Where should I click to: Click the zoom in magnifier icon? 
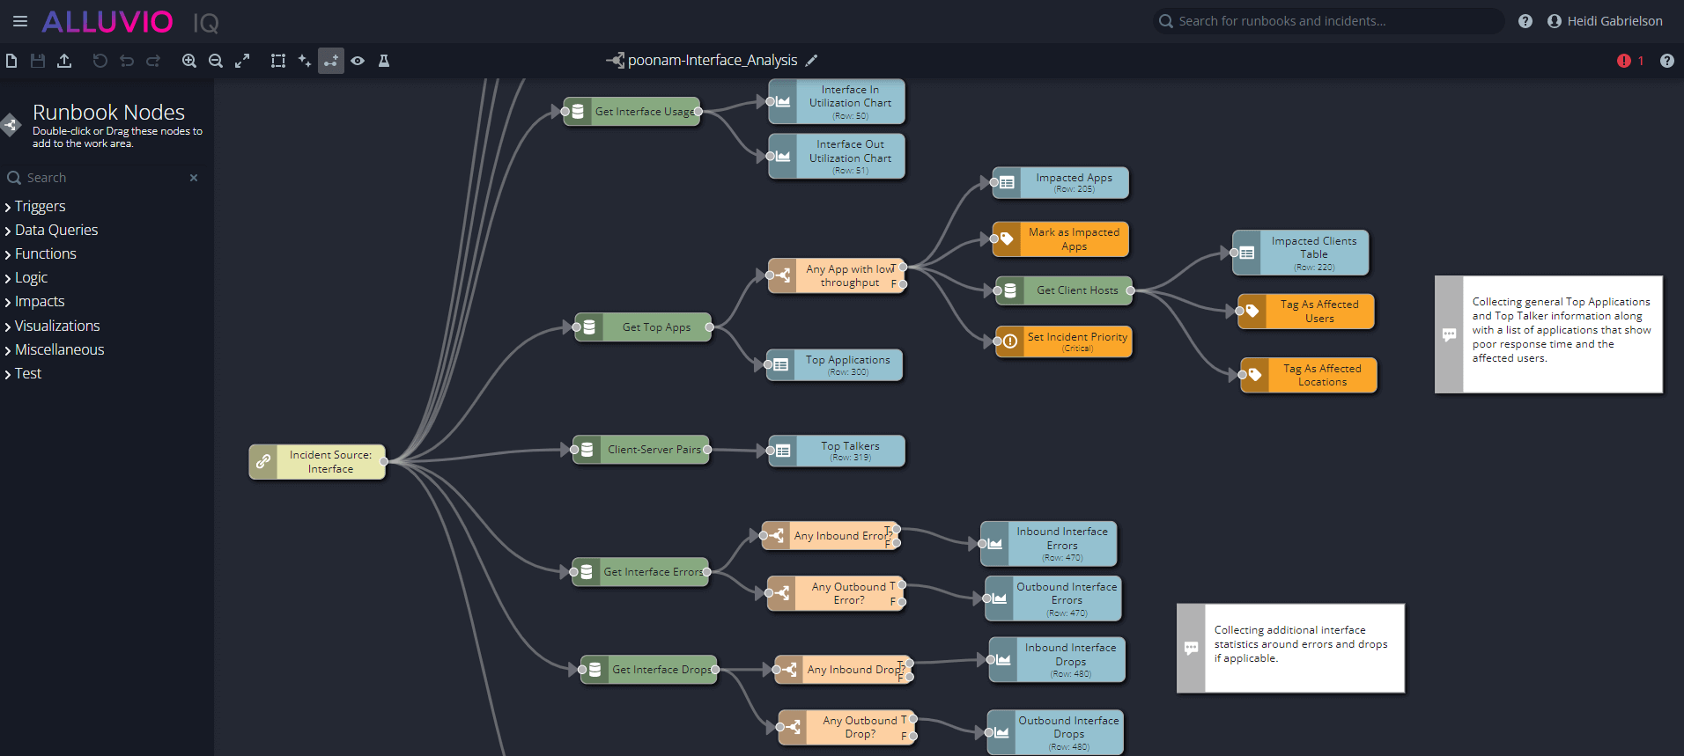click(188, 61)
